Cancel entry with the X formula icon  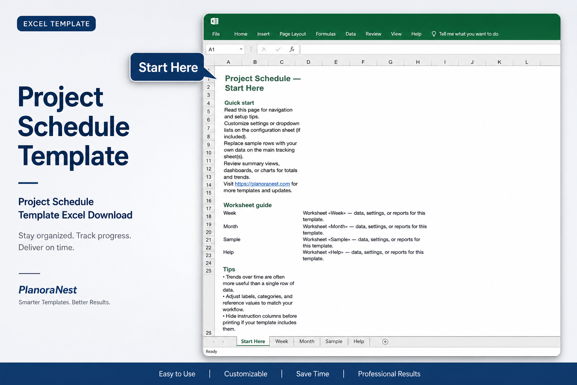[264, 49]
